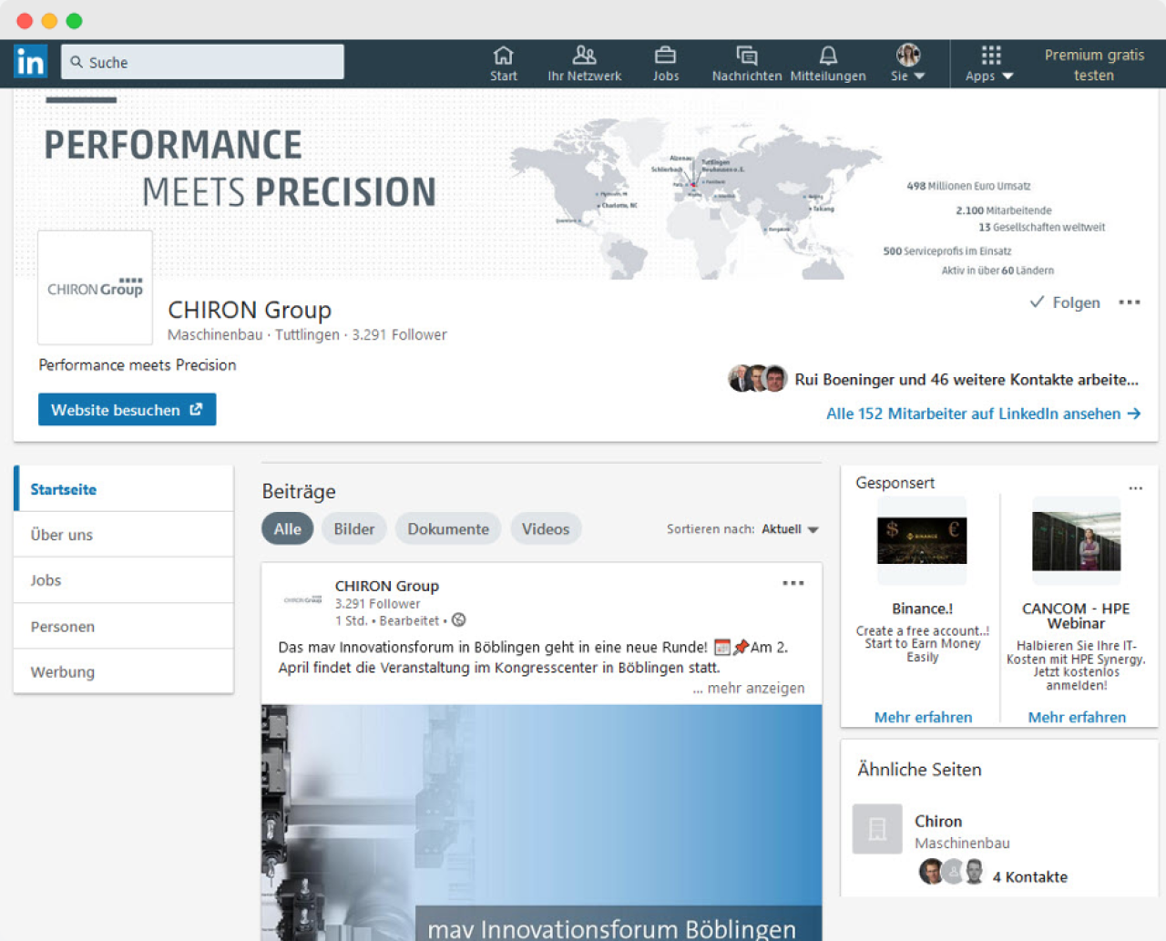Toggle the Folgen follow button
1166x941 pixels.
(1065, 302)
